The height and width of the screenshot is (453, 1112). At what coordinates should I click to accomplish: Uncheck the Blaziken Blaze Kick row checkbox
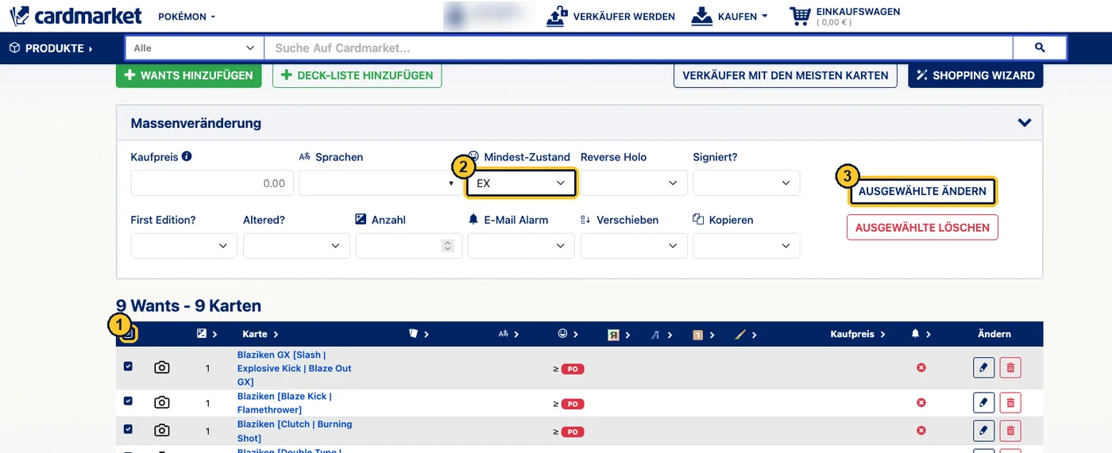[x=128, y=402]
